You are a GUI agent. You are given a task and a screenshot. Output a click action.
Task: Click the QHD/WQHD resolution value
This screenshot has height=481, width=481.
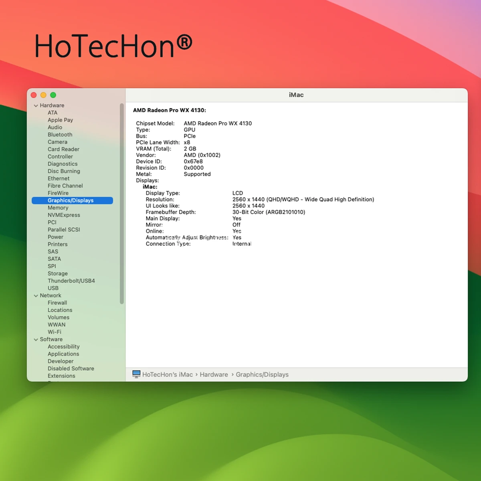(x=303, y=199)
